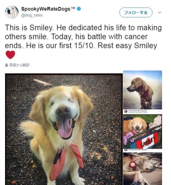Viewport: 171px width, 185px height.
Task: Click the tweet text about Smiley
Action: coord(83,37)
